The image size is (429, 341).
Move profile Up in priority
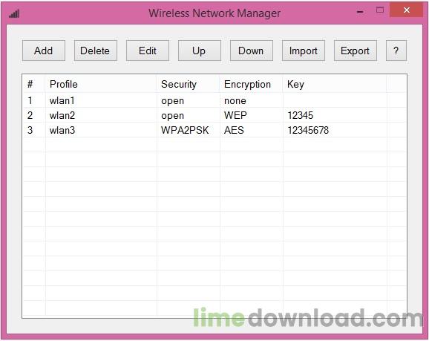click(x=200, y=51)
